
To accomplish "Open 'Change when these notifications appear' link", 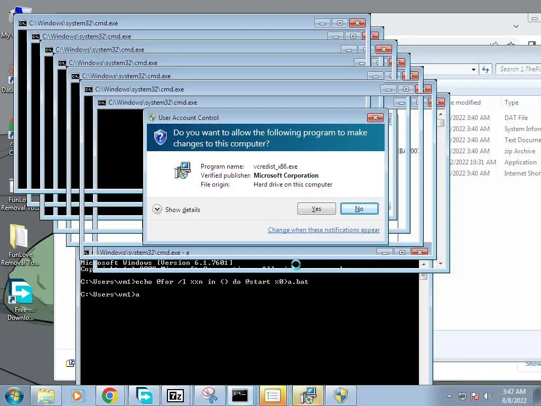I will [324, 230].
